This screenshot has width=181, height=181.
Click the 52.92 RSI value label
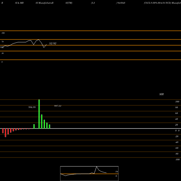(x=52, y=43)
